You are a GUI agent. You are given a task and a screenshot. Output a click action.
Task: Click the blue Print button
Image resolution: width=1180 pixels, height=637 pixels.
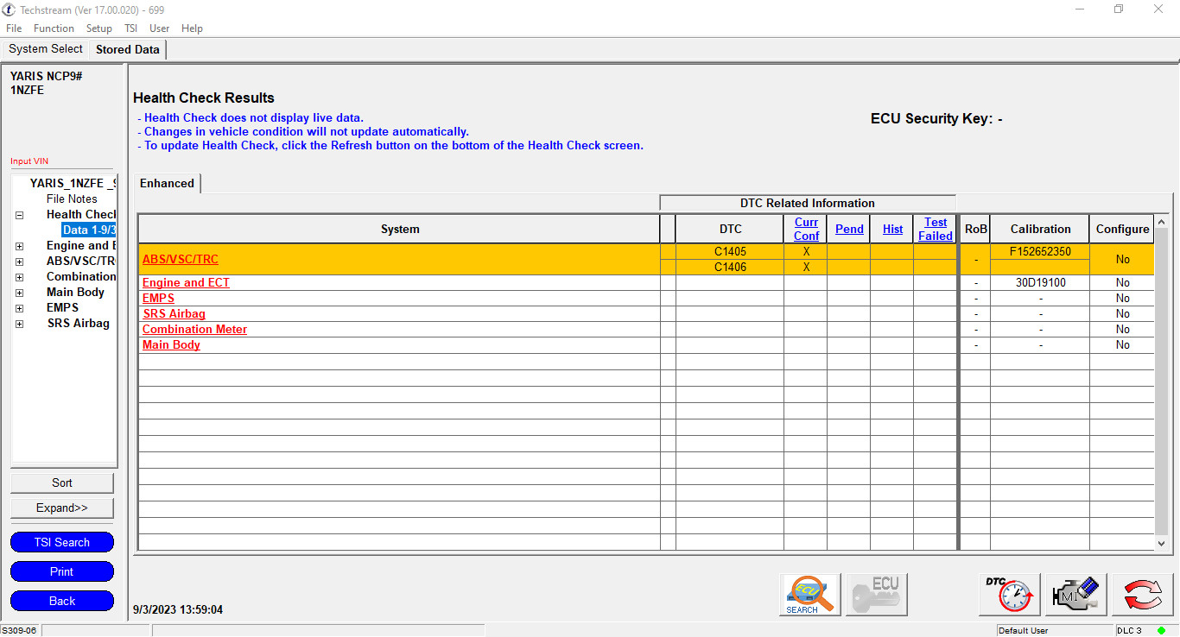coord(62,571)
